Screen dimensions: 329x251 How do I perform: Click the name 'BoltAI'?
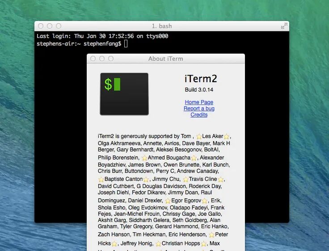pos(211,150)
